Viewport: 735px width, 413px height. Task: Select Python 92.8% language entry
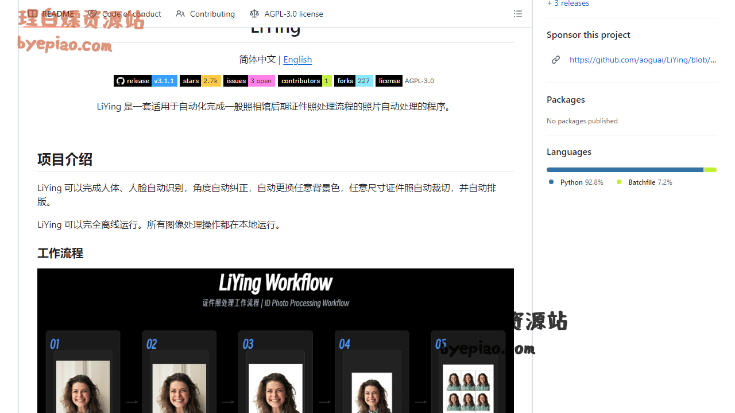click(576, 182)
